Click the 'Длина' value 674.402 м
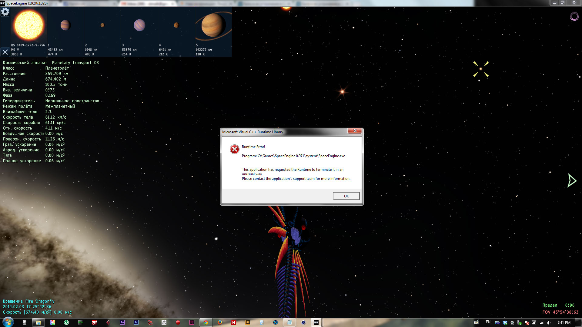Screen dimensions: 582x327 click(56, 79)
